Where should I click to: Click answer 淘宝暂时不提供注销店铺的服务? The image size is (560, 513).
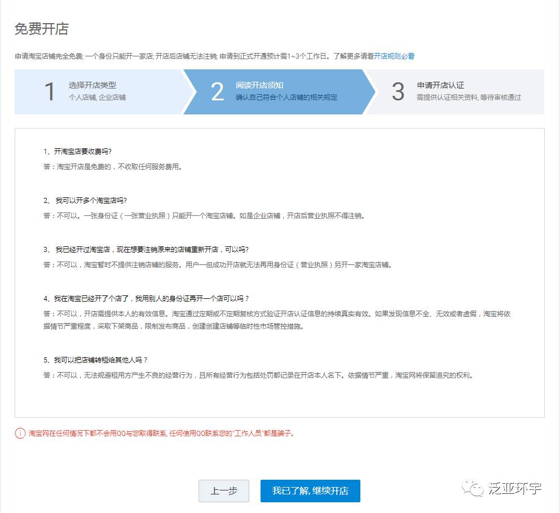point(218,264)
